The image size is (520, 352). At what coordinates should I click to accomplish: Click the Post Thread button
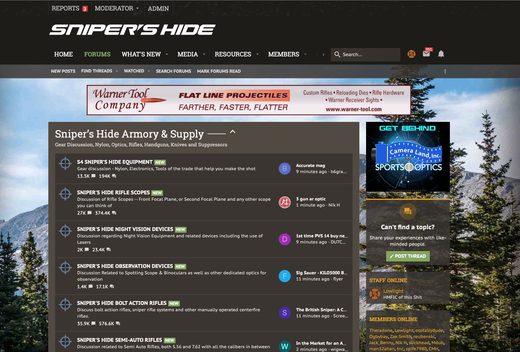pos(408,256)
